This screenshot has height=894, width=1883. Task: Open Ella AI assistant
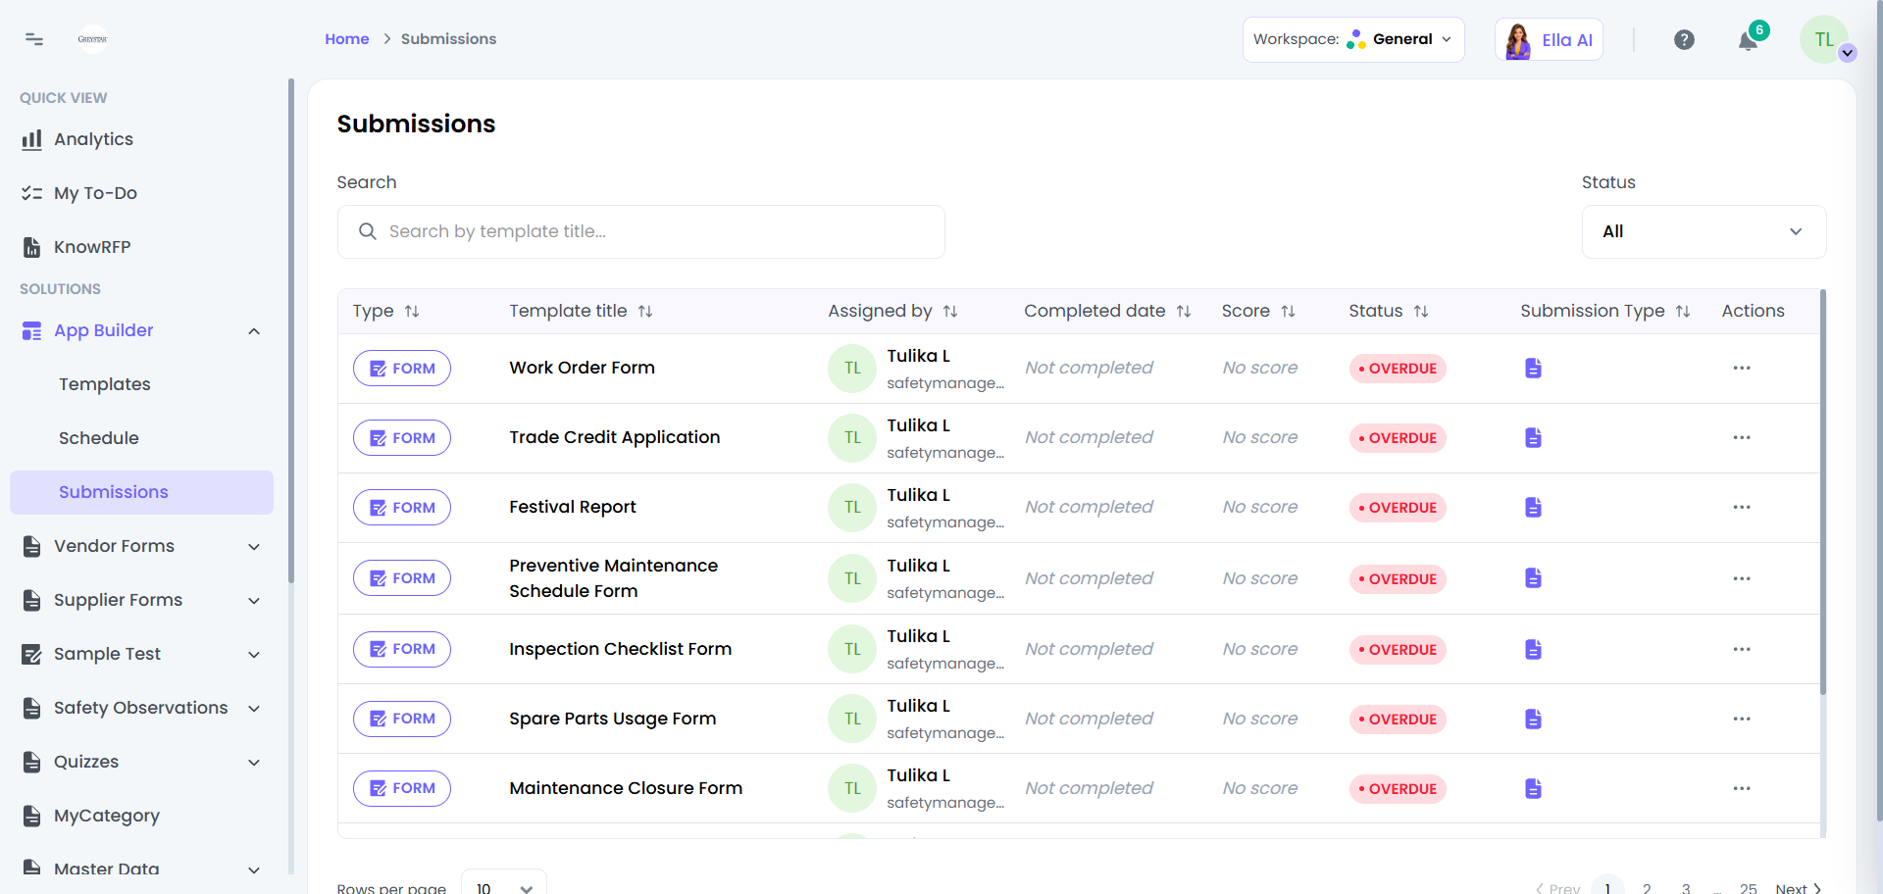pyautogui.click(x=1549, y=40)
